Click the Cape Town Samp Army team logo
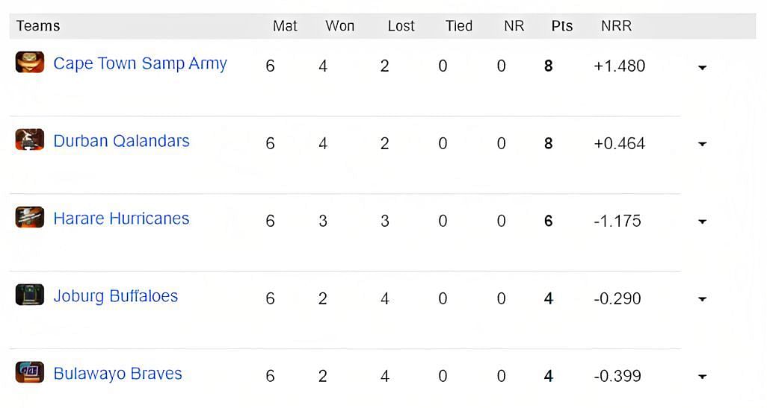 click(x=30, y=62)
